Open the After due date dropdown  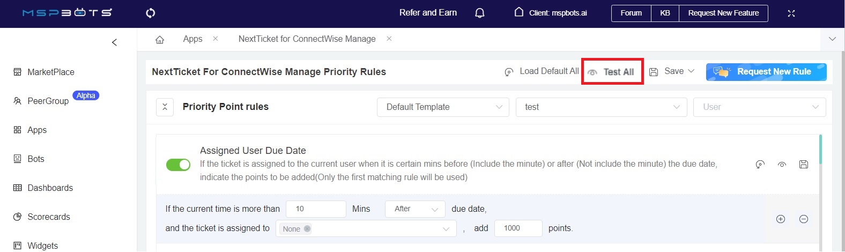[415, 209]
